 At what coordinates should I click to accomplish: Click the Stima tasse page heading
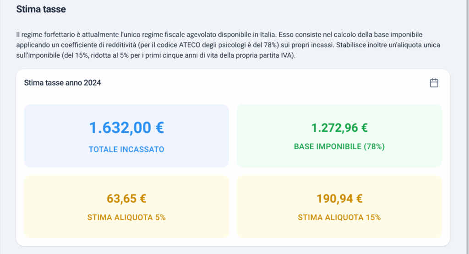tap(41, 9)
